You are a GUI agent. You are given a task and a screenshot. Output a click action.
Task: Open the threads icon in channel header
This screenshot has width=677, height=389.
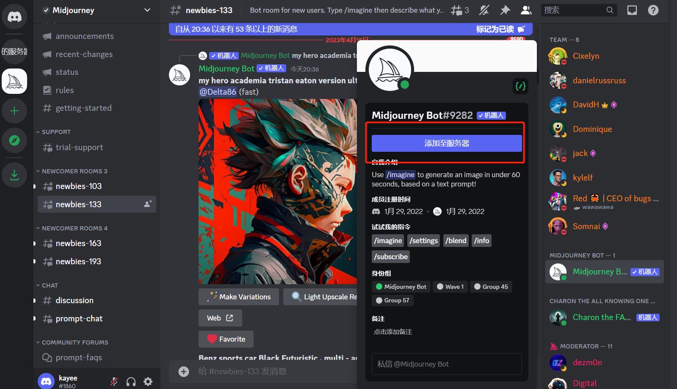point(459,10)
